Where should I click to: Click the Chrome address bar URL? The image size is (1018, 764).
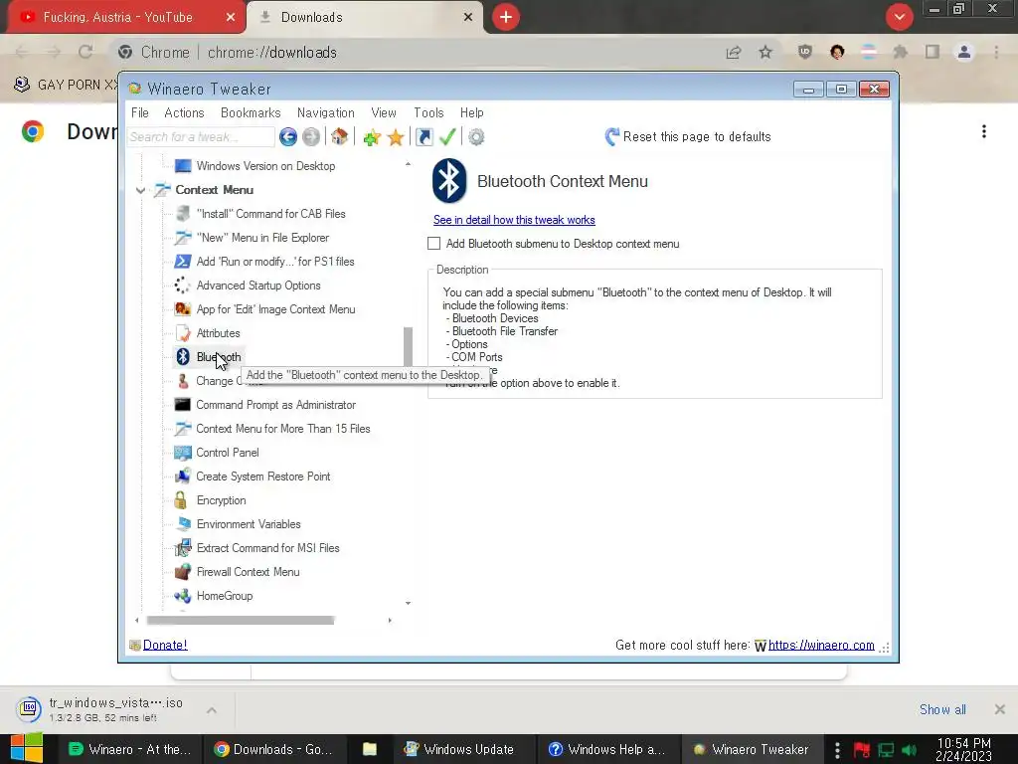(x=272, y=52)
